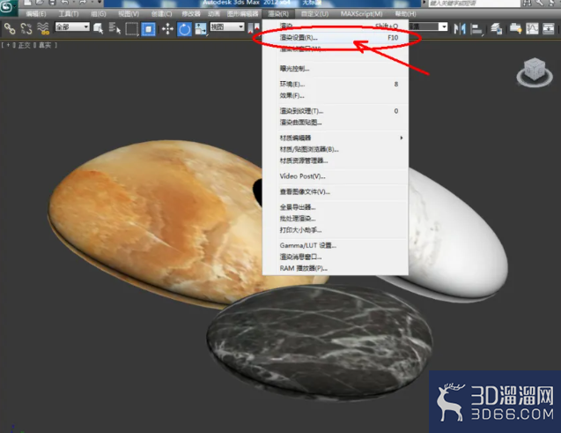Image resolution: width=561 pixels, height=433 pixels.
Task: Activate the Select and Rotate tool
Action: tap(184, 29)
